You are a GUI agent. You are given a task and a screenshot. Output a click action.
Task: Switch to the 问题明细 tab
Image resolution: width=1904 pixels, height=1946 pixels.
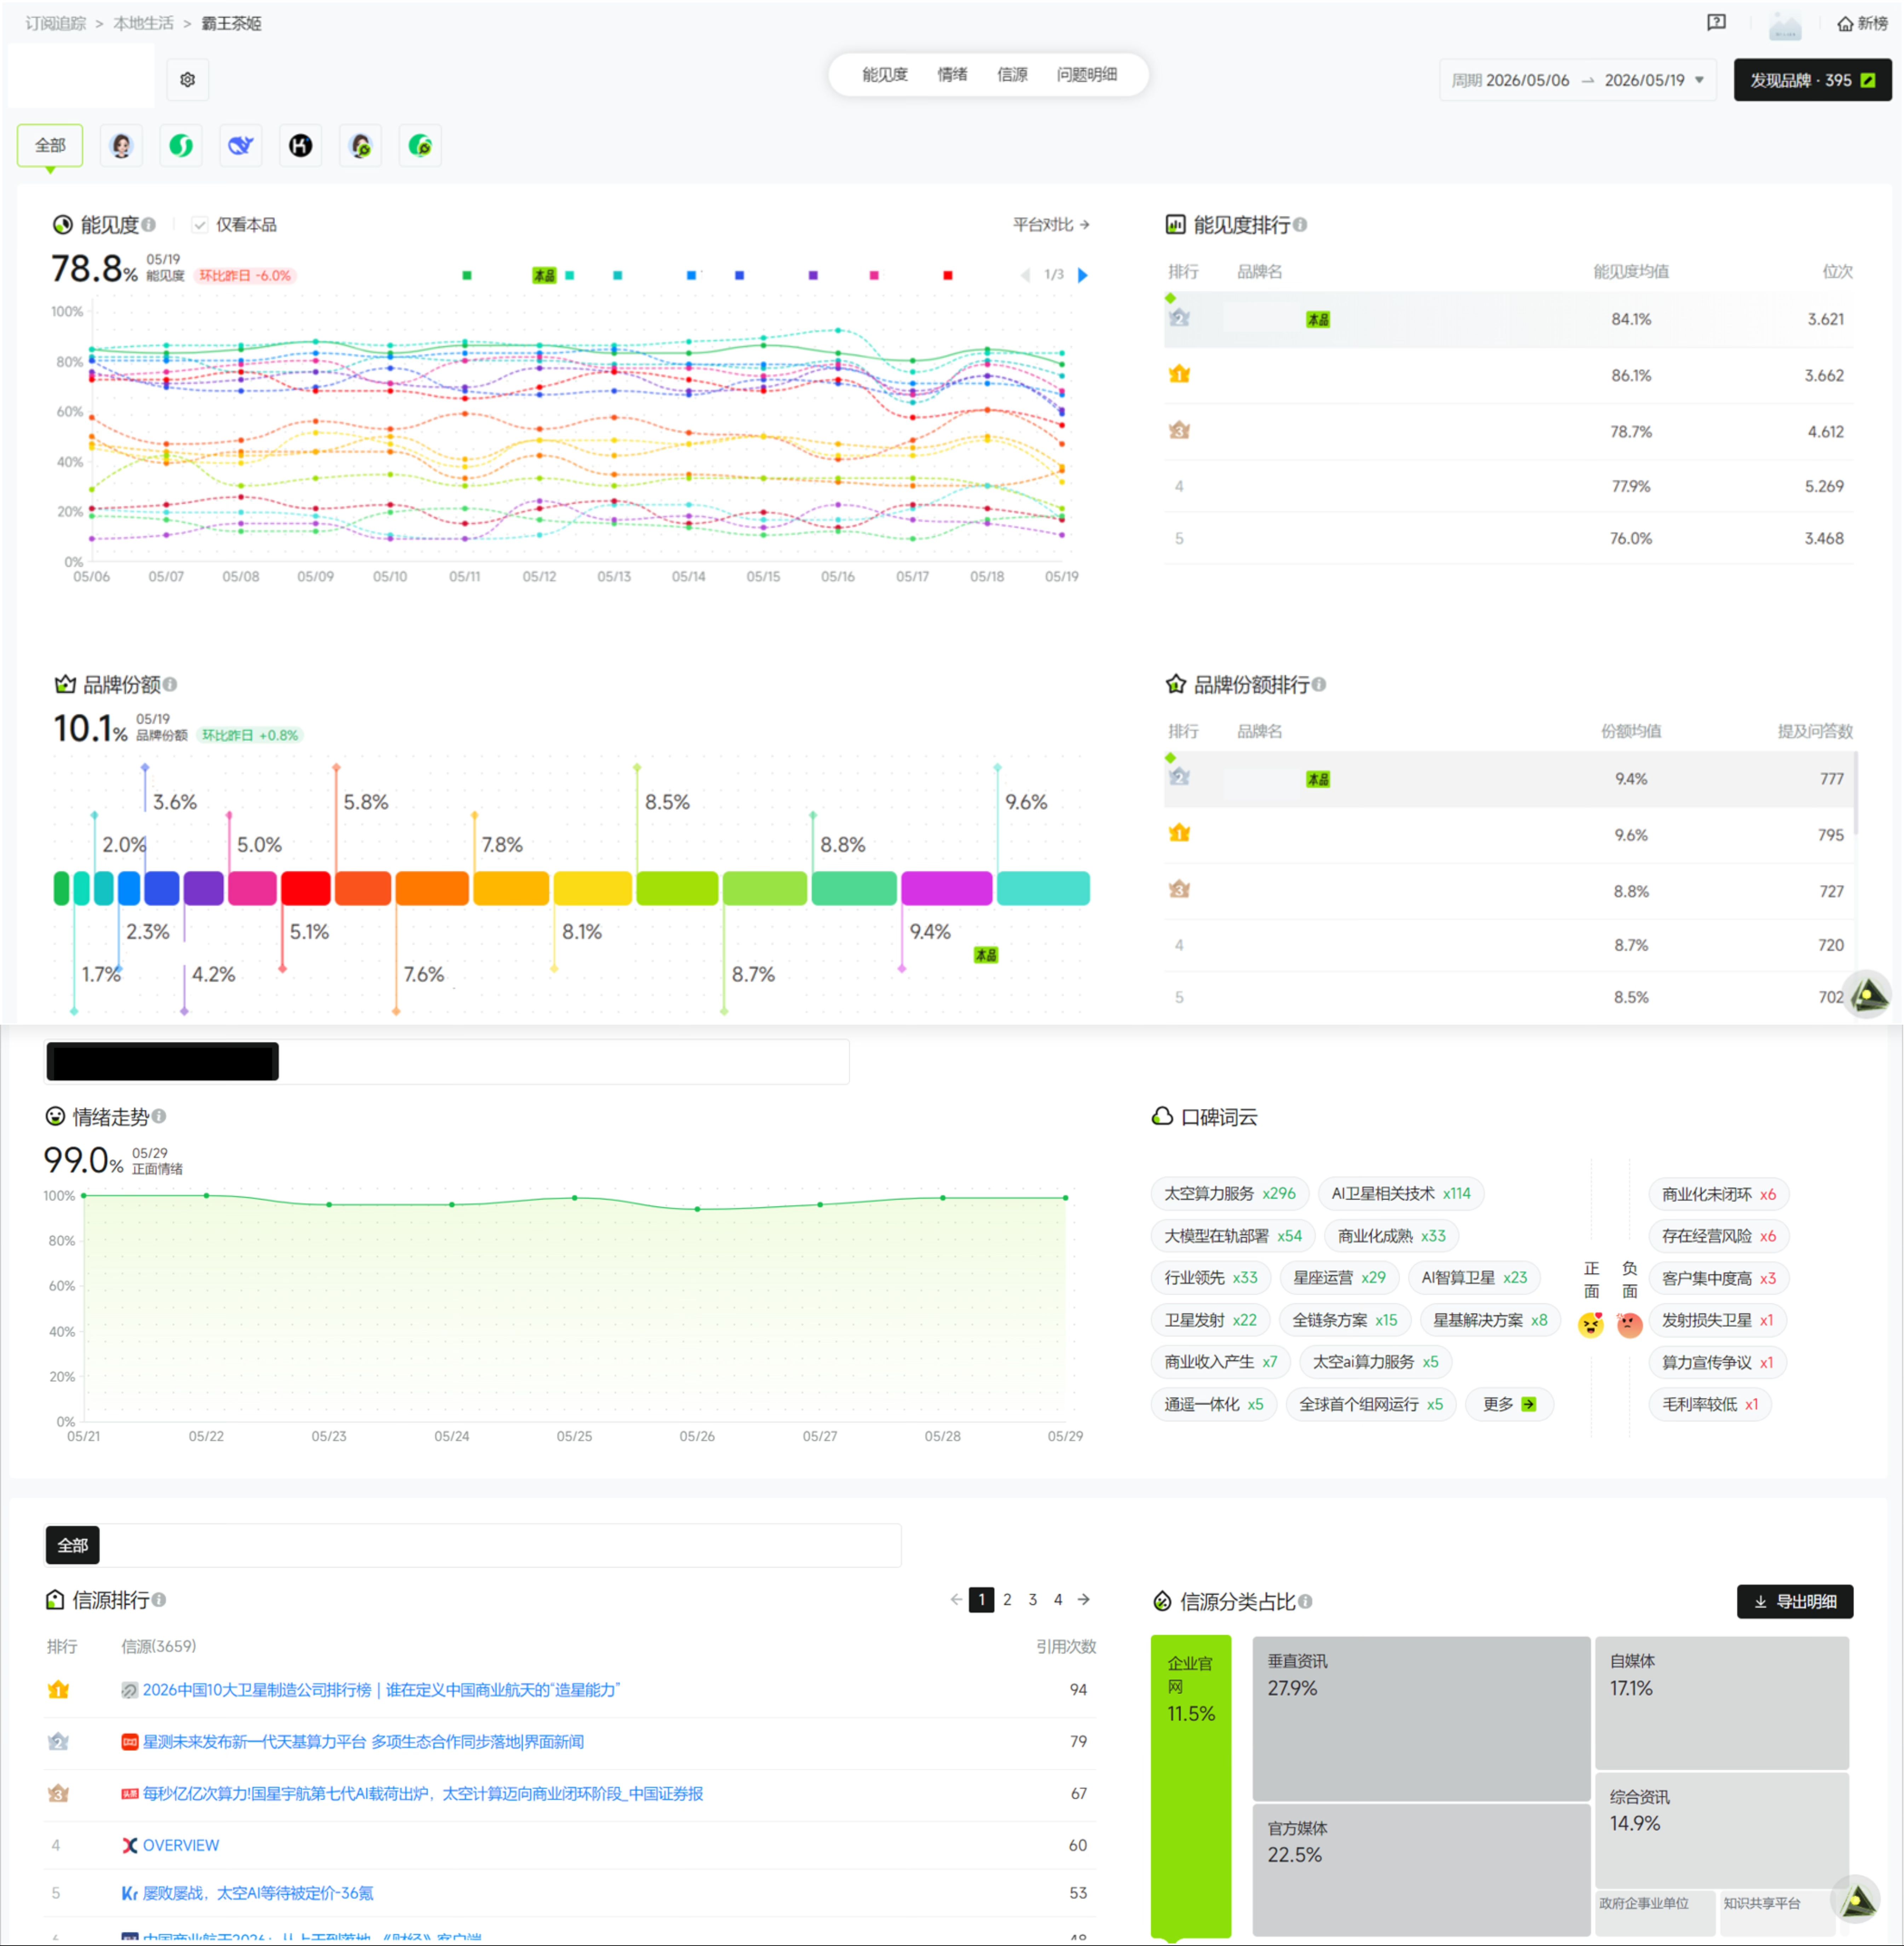1087,75
